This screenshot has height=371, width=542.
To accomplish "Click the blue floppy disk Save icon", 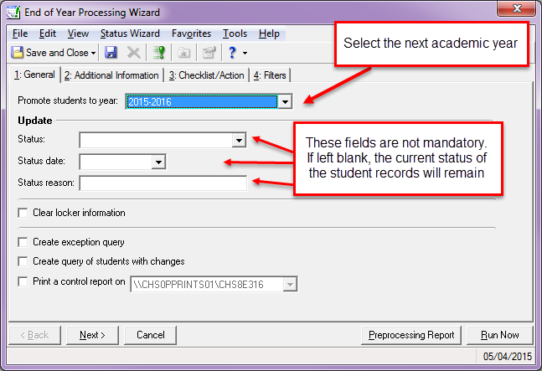I will (x=111, y=53).
